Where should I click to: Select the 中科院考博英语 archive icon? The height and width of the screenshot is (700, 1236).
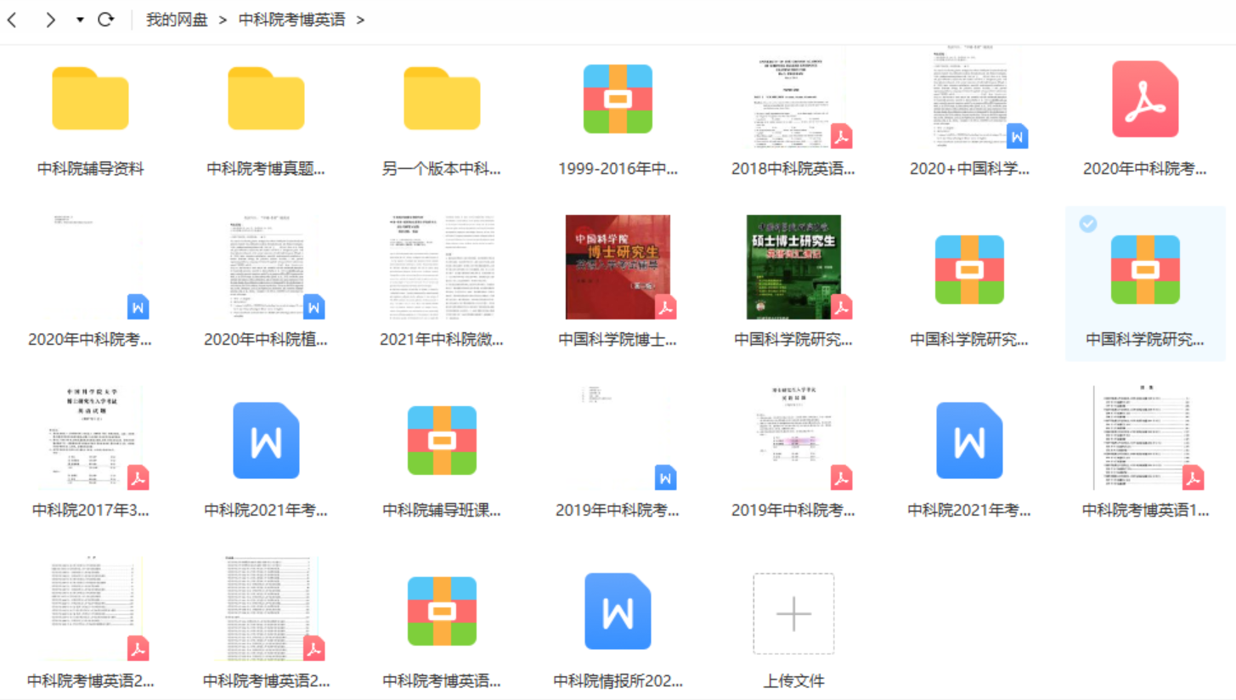coord(442,612)
